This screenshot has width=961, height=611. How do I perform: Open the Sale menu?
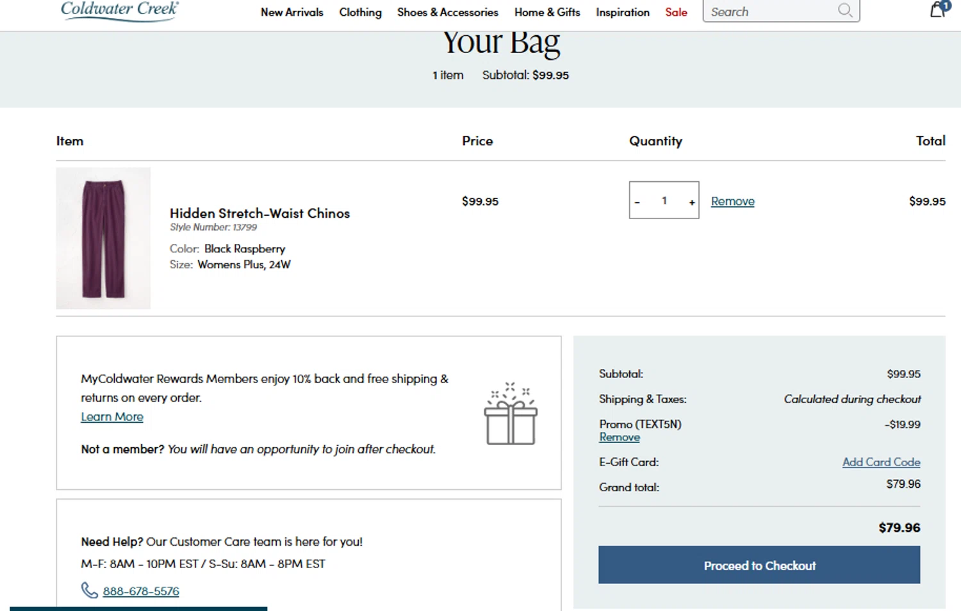[x=676, y=12]
